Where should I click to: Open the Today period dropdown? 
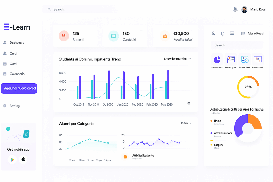pos(186,123)
